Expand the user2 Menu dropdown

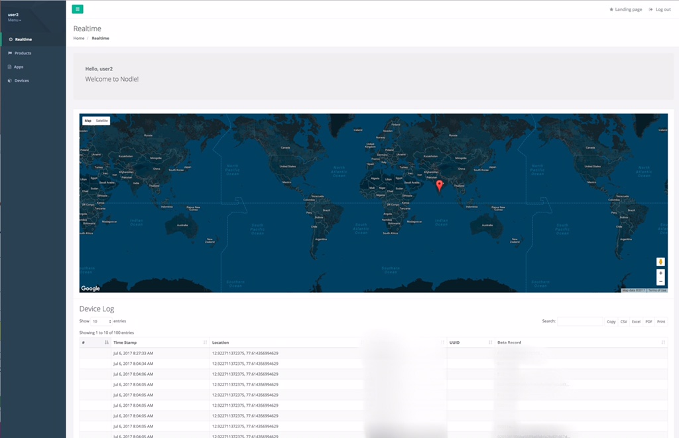pyautogui.click(x=15, y=20)
